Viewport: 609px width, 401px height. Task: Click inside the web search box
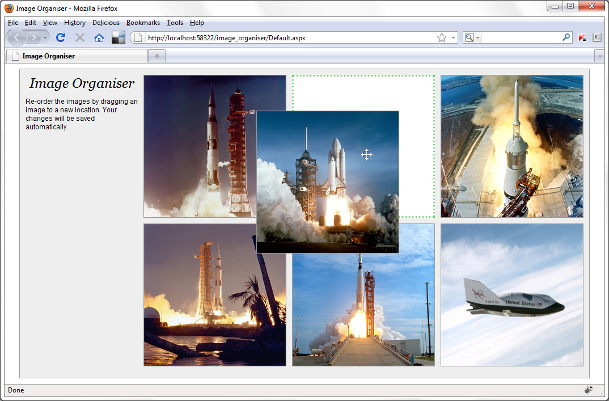pyautogui.click(x=521, y=37)
